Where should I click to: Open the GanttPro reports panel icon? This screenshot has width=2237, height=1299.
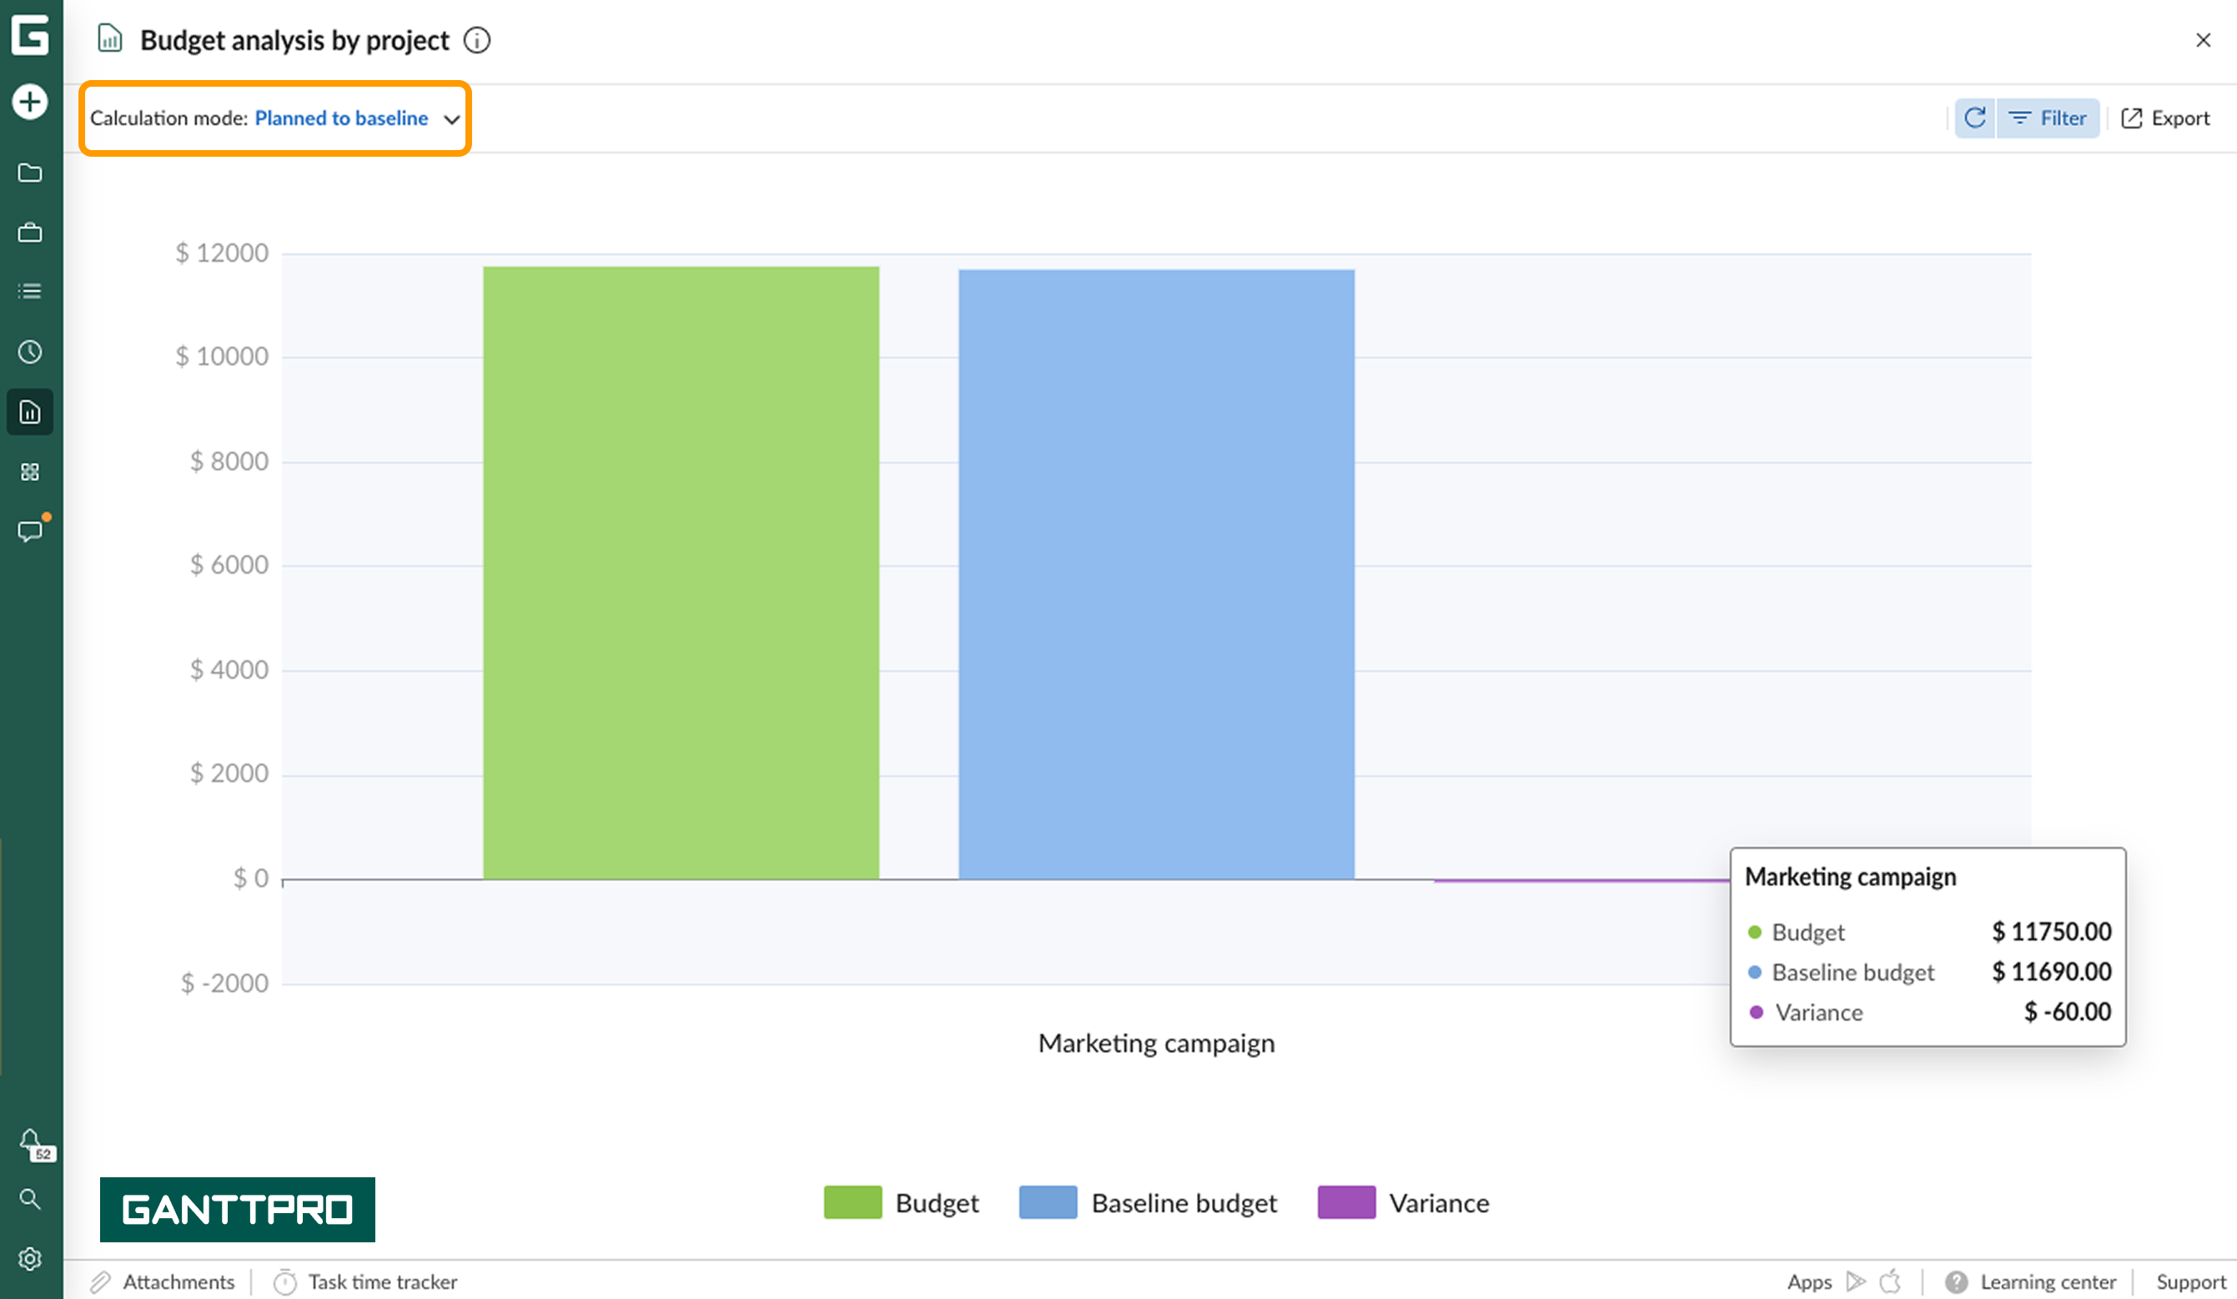[30, 411]
